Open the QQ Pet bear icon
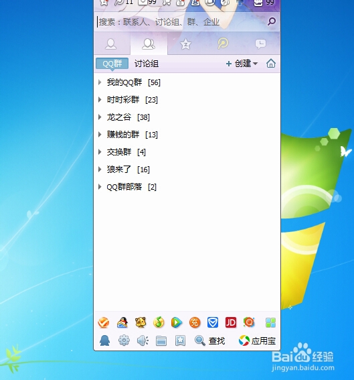This screenshot has width=354, height=380. pos(141,322)
